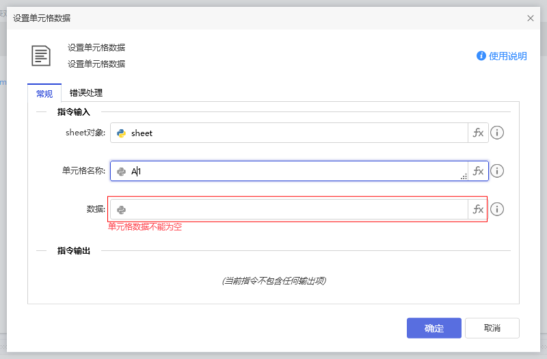
Task: Open info tooltip for sheet对象 row
Action: (x=497, y=133)
